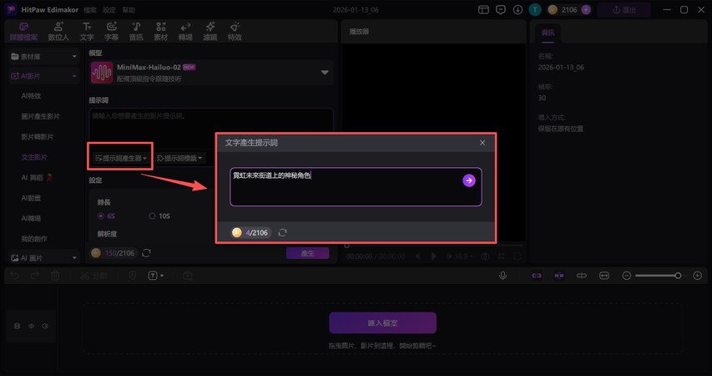The image size is (712, 376).
Task: Open the feedback message icon
Action: tap(500, 9)
